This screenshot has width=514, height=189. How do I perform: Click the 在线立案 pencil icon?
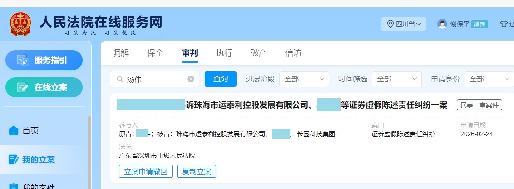[23, 87]
